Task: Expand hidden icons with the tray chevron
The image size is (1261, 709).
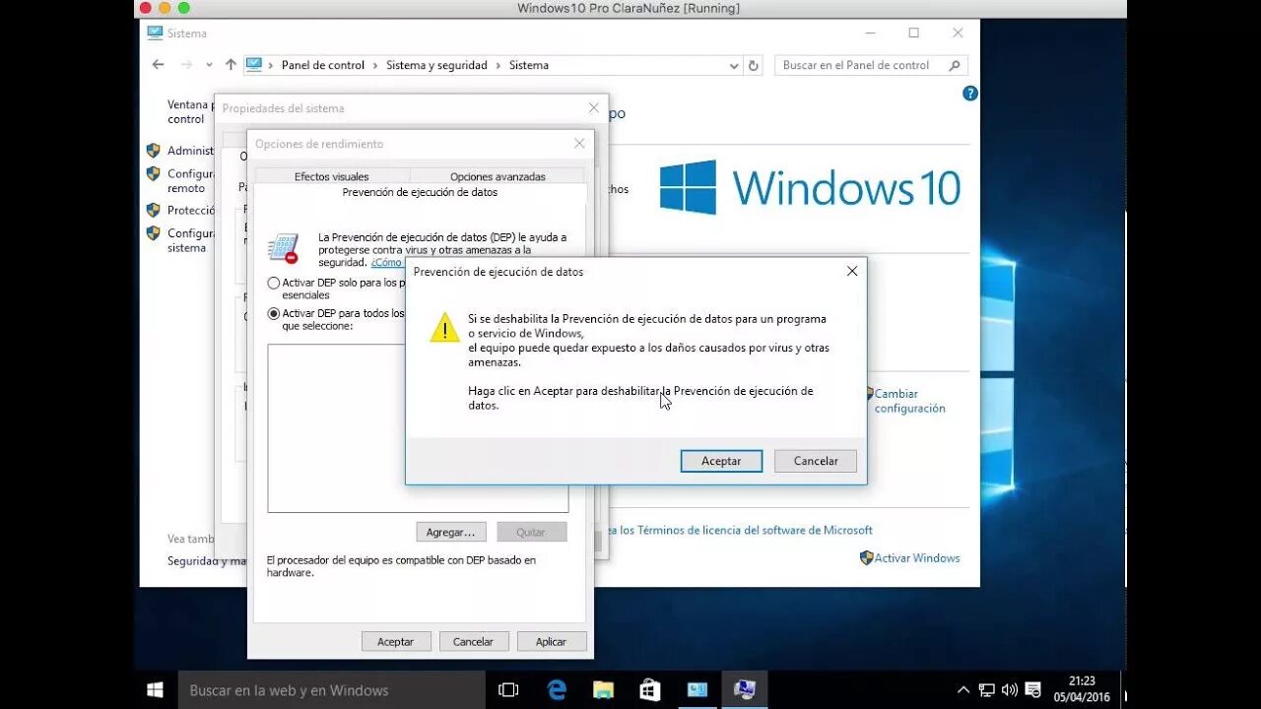Action: click(x=962, y=689)
